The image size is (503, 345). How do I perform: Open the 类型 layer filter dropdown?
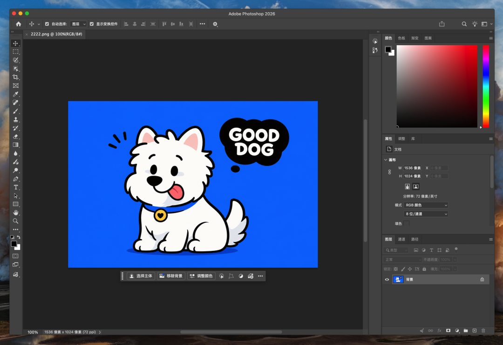tap(396, 250)
